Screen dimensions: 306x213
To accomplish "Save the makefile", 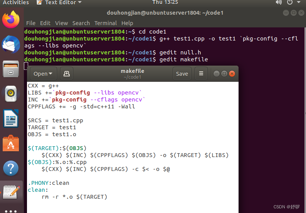I will click(x=182, y=74).
